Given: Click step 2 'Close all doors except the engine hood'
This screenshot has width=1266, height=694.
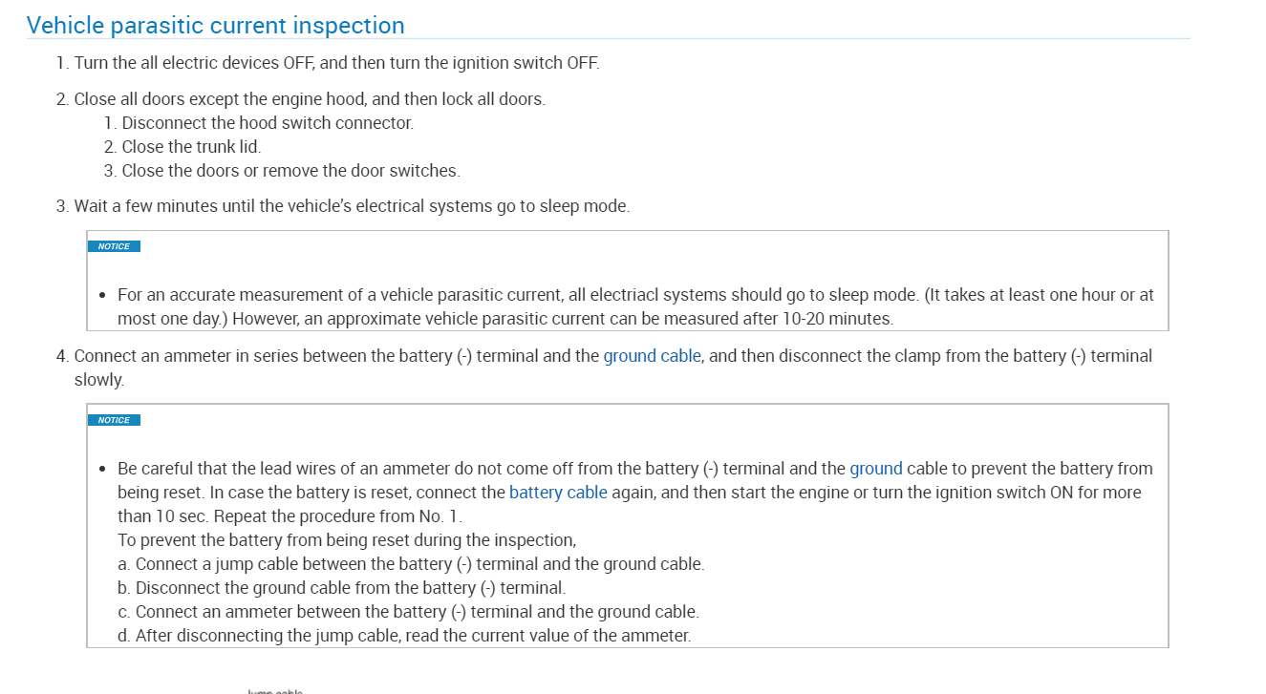Looking at the screenshot, I should point(310,99).
